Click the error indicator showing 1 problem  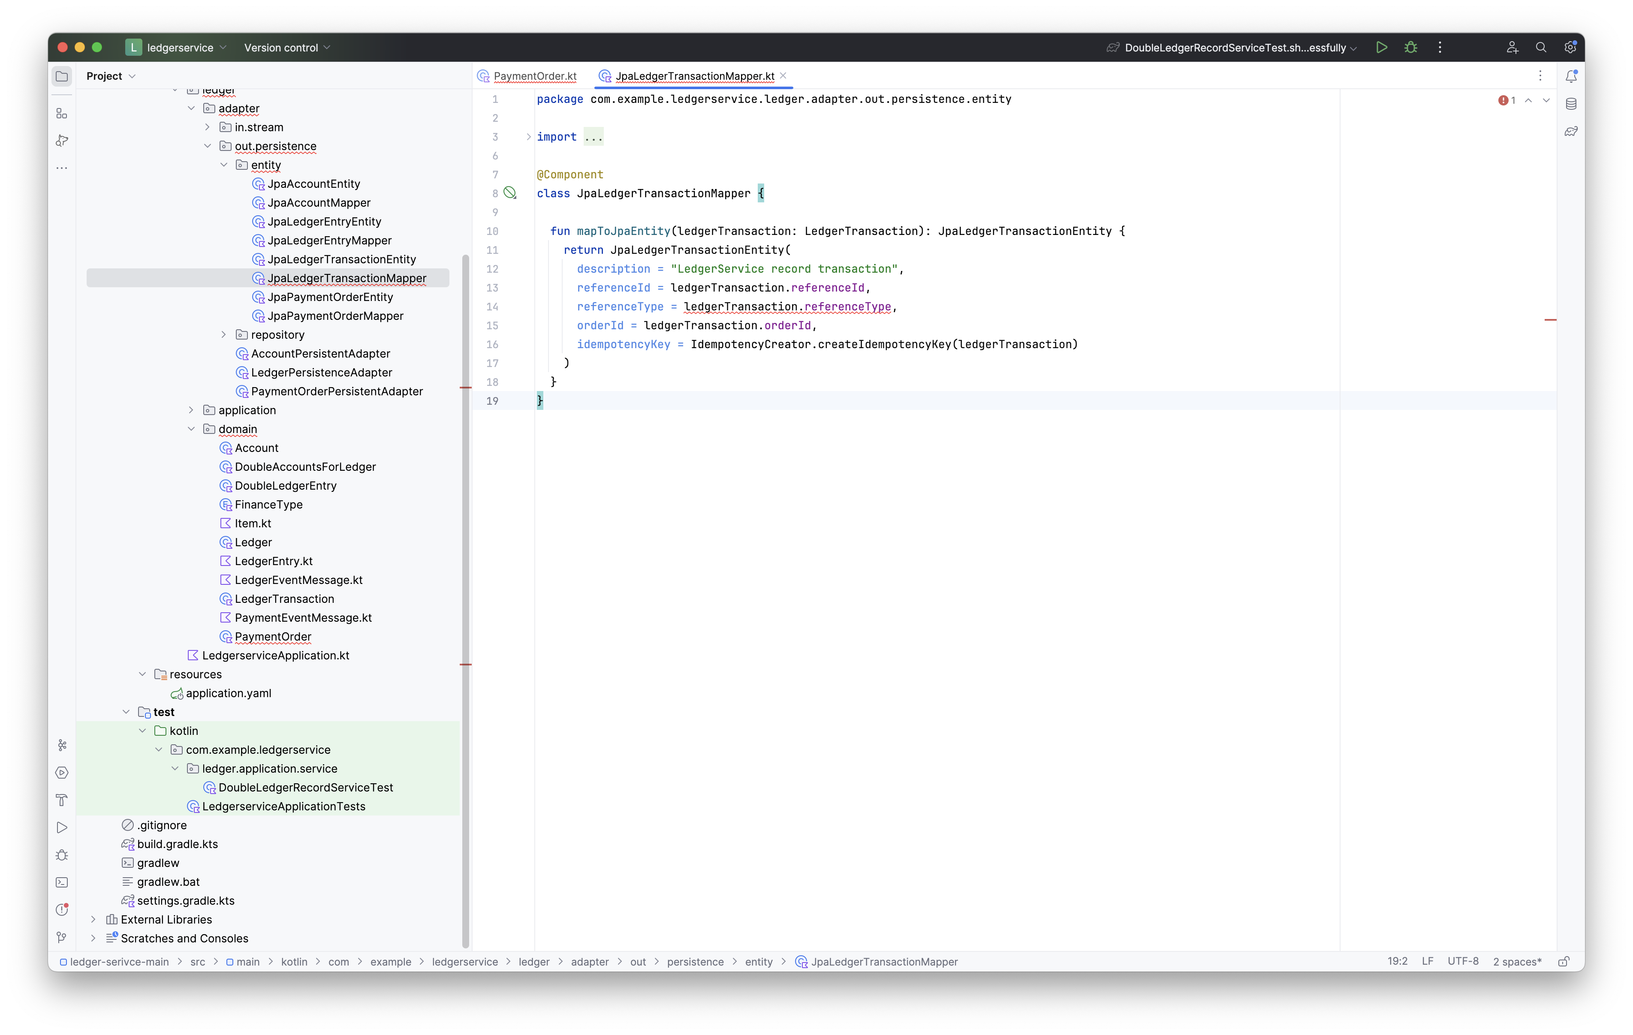[x=1507, y=100]
